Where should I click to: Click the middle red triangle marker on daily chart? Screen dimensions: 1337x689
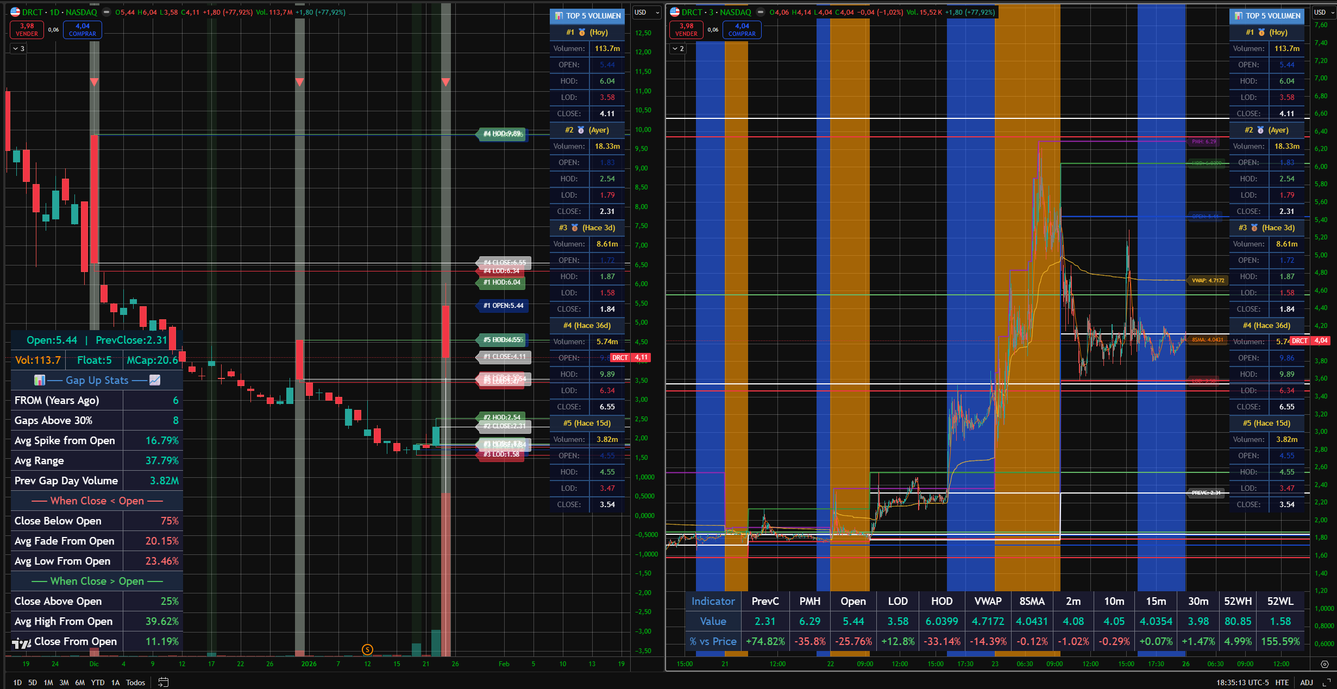(299, 82)
